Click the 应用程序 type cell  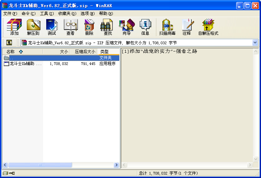click(107, 64)
